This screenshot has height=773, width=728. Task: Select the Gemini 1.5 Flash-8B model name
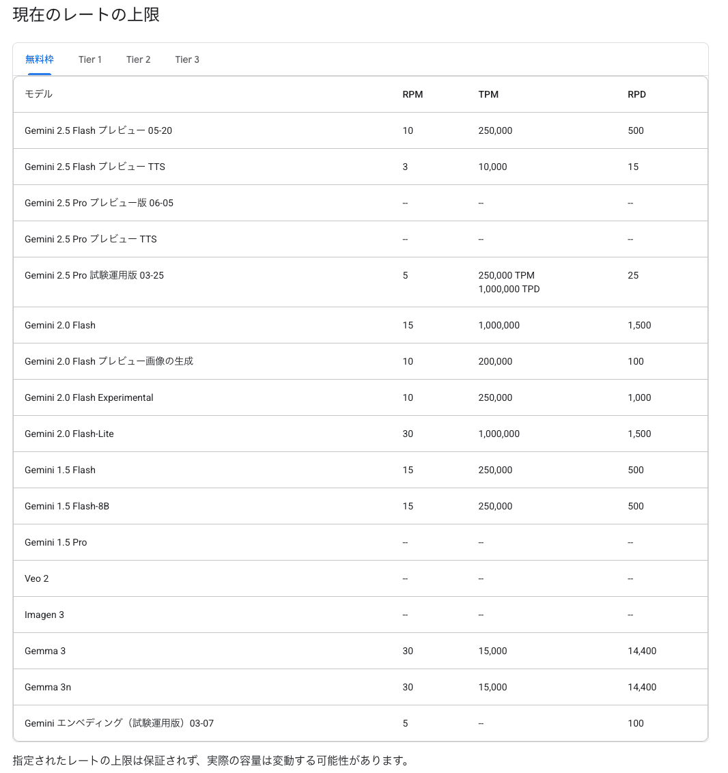67,506
